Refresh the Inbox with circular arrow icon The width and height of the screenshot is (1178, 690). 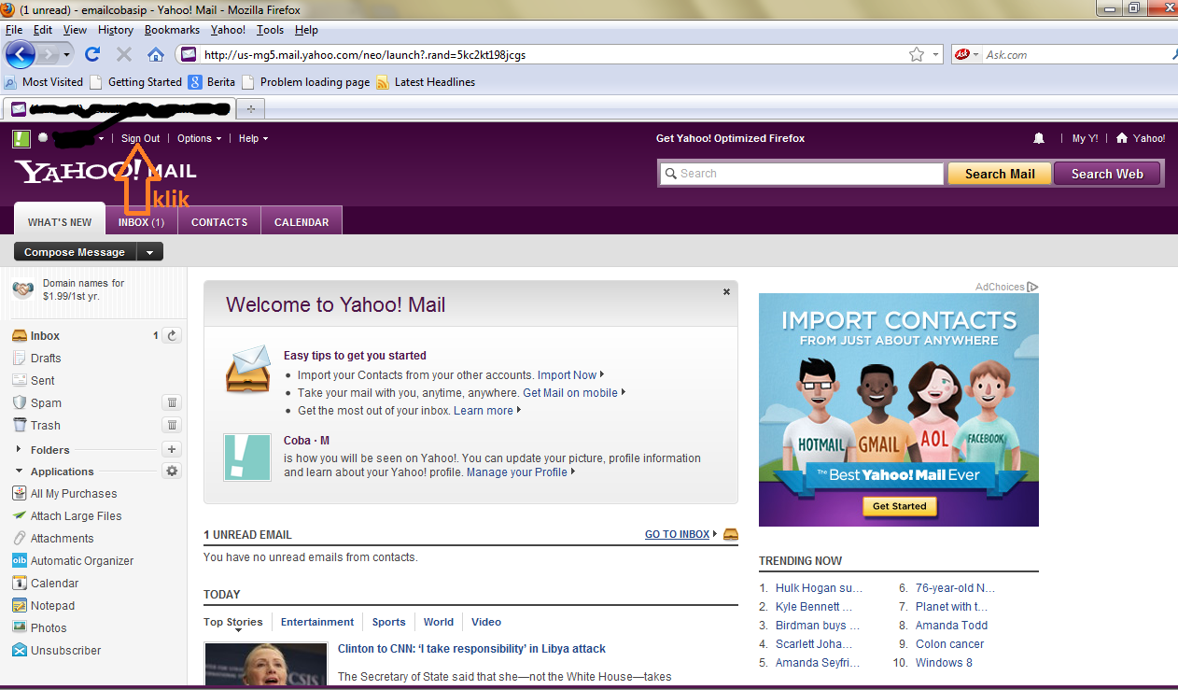coord(172,335)
